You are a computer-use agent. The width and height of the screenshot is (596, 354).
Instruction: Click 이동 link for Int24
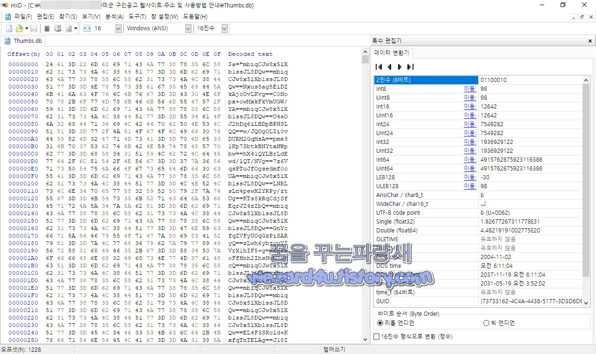(x=469, y=124)
